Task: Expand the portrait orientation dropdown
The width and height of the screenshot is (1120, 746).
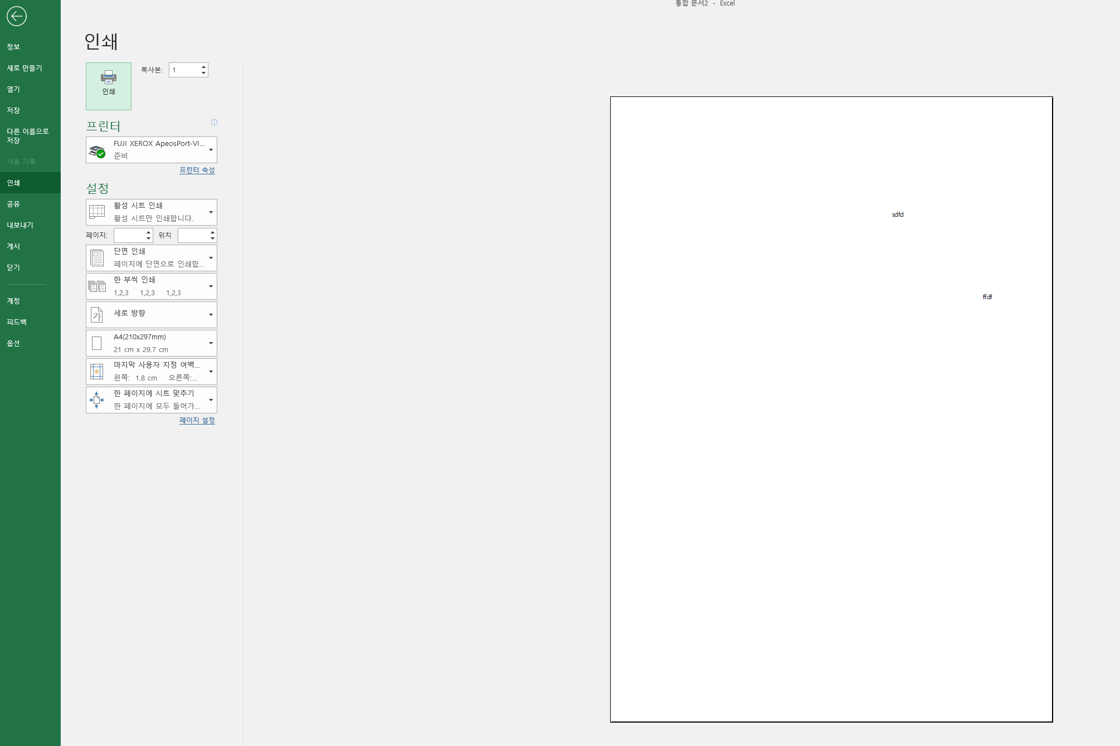Action: (211, 315)
